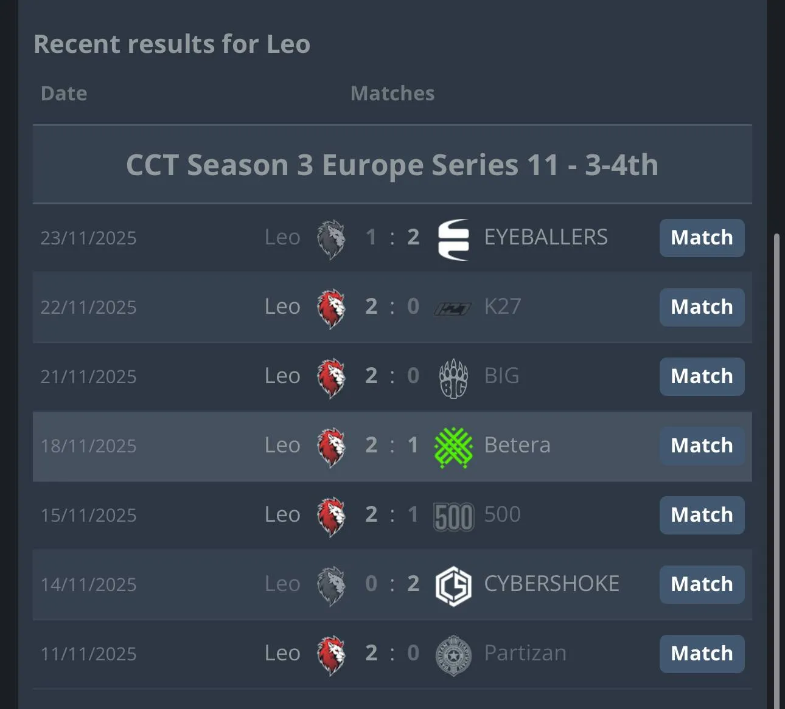Click the grey Leo lion logo for 23/11/2025
Image resolution: width=785 pixels, height=709 pixels.
[332, 239]
